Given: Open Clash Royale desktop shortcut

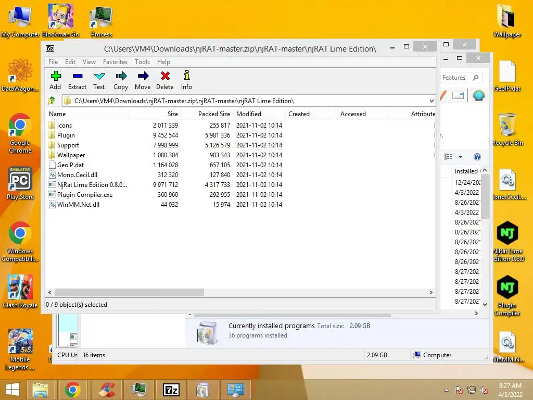Looking at the screenshot, I should [x=20, y=292].
